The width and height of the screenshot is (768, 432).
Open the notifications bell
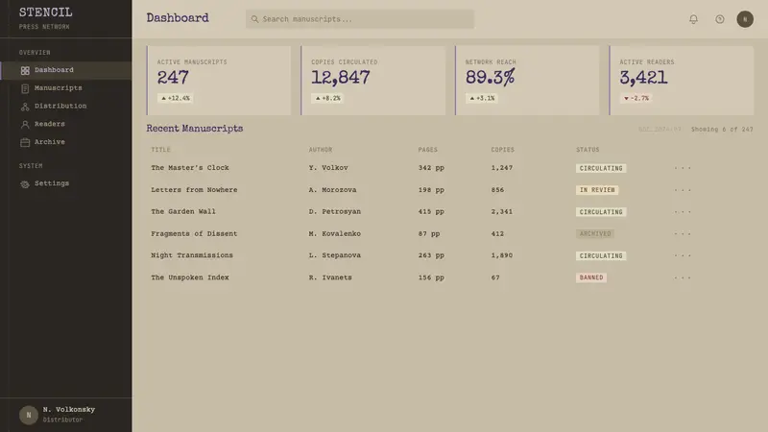click(x=693, y=19)
